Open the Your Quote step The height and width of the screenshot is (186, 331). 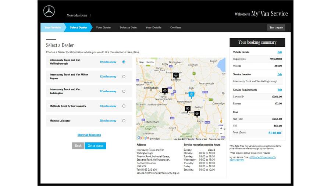pos(103,28)
